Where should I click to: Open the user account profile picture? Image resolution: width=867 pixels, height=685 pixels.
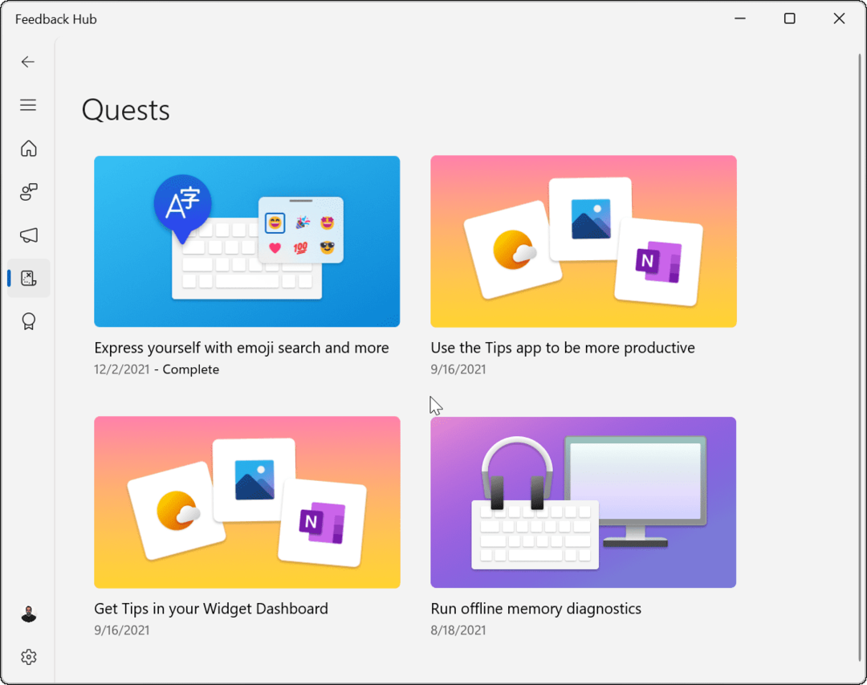click(28, 614)
